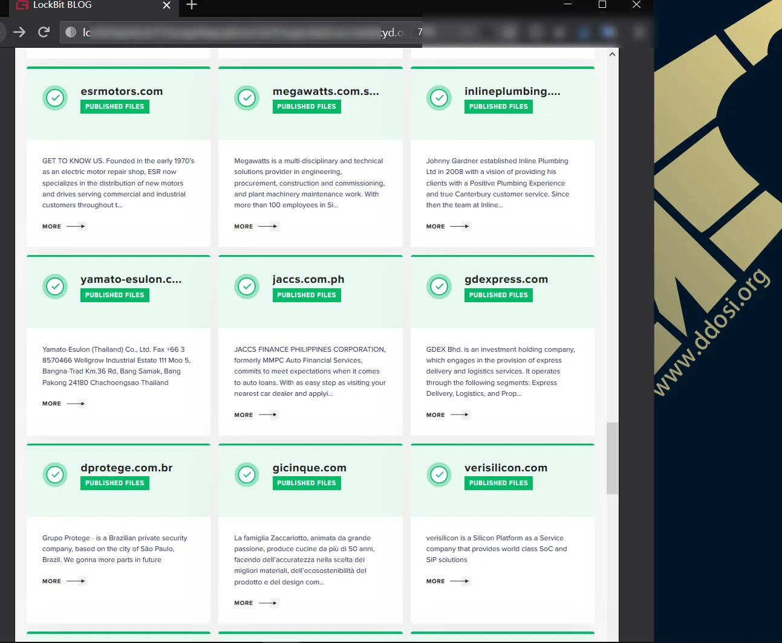
Task: Click the GET TO KNOW US description text
Action: [x=119, y=183]
